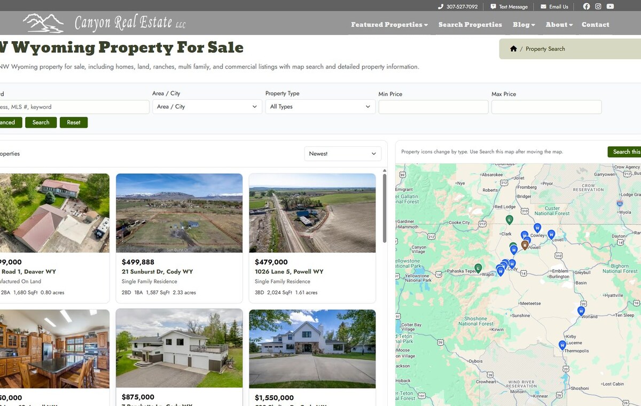641x406 pixels.
Task: Select the brown R map marker near Powell
Action: click(525, 245)
